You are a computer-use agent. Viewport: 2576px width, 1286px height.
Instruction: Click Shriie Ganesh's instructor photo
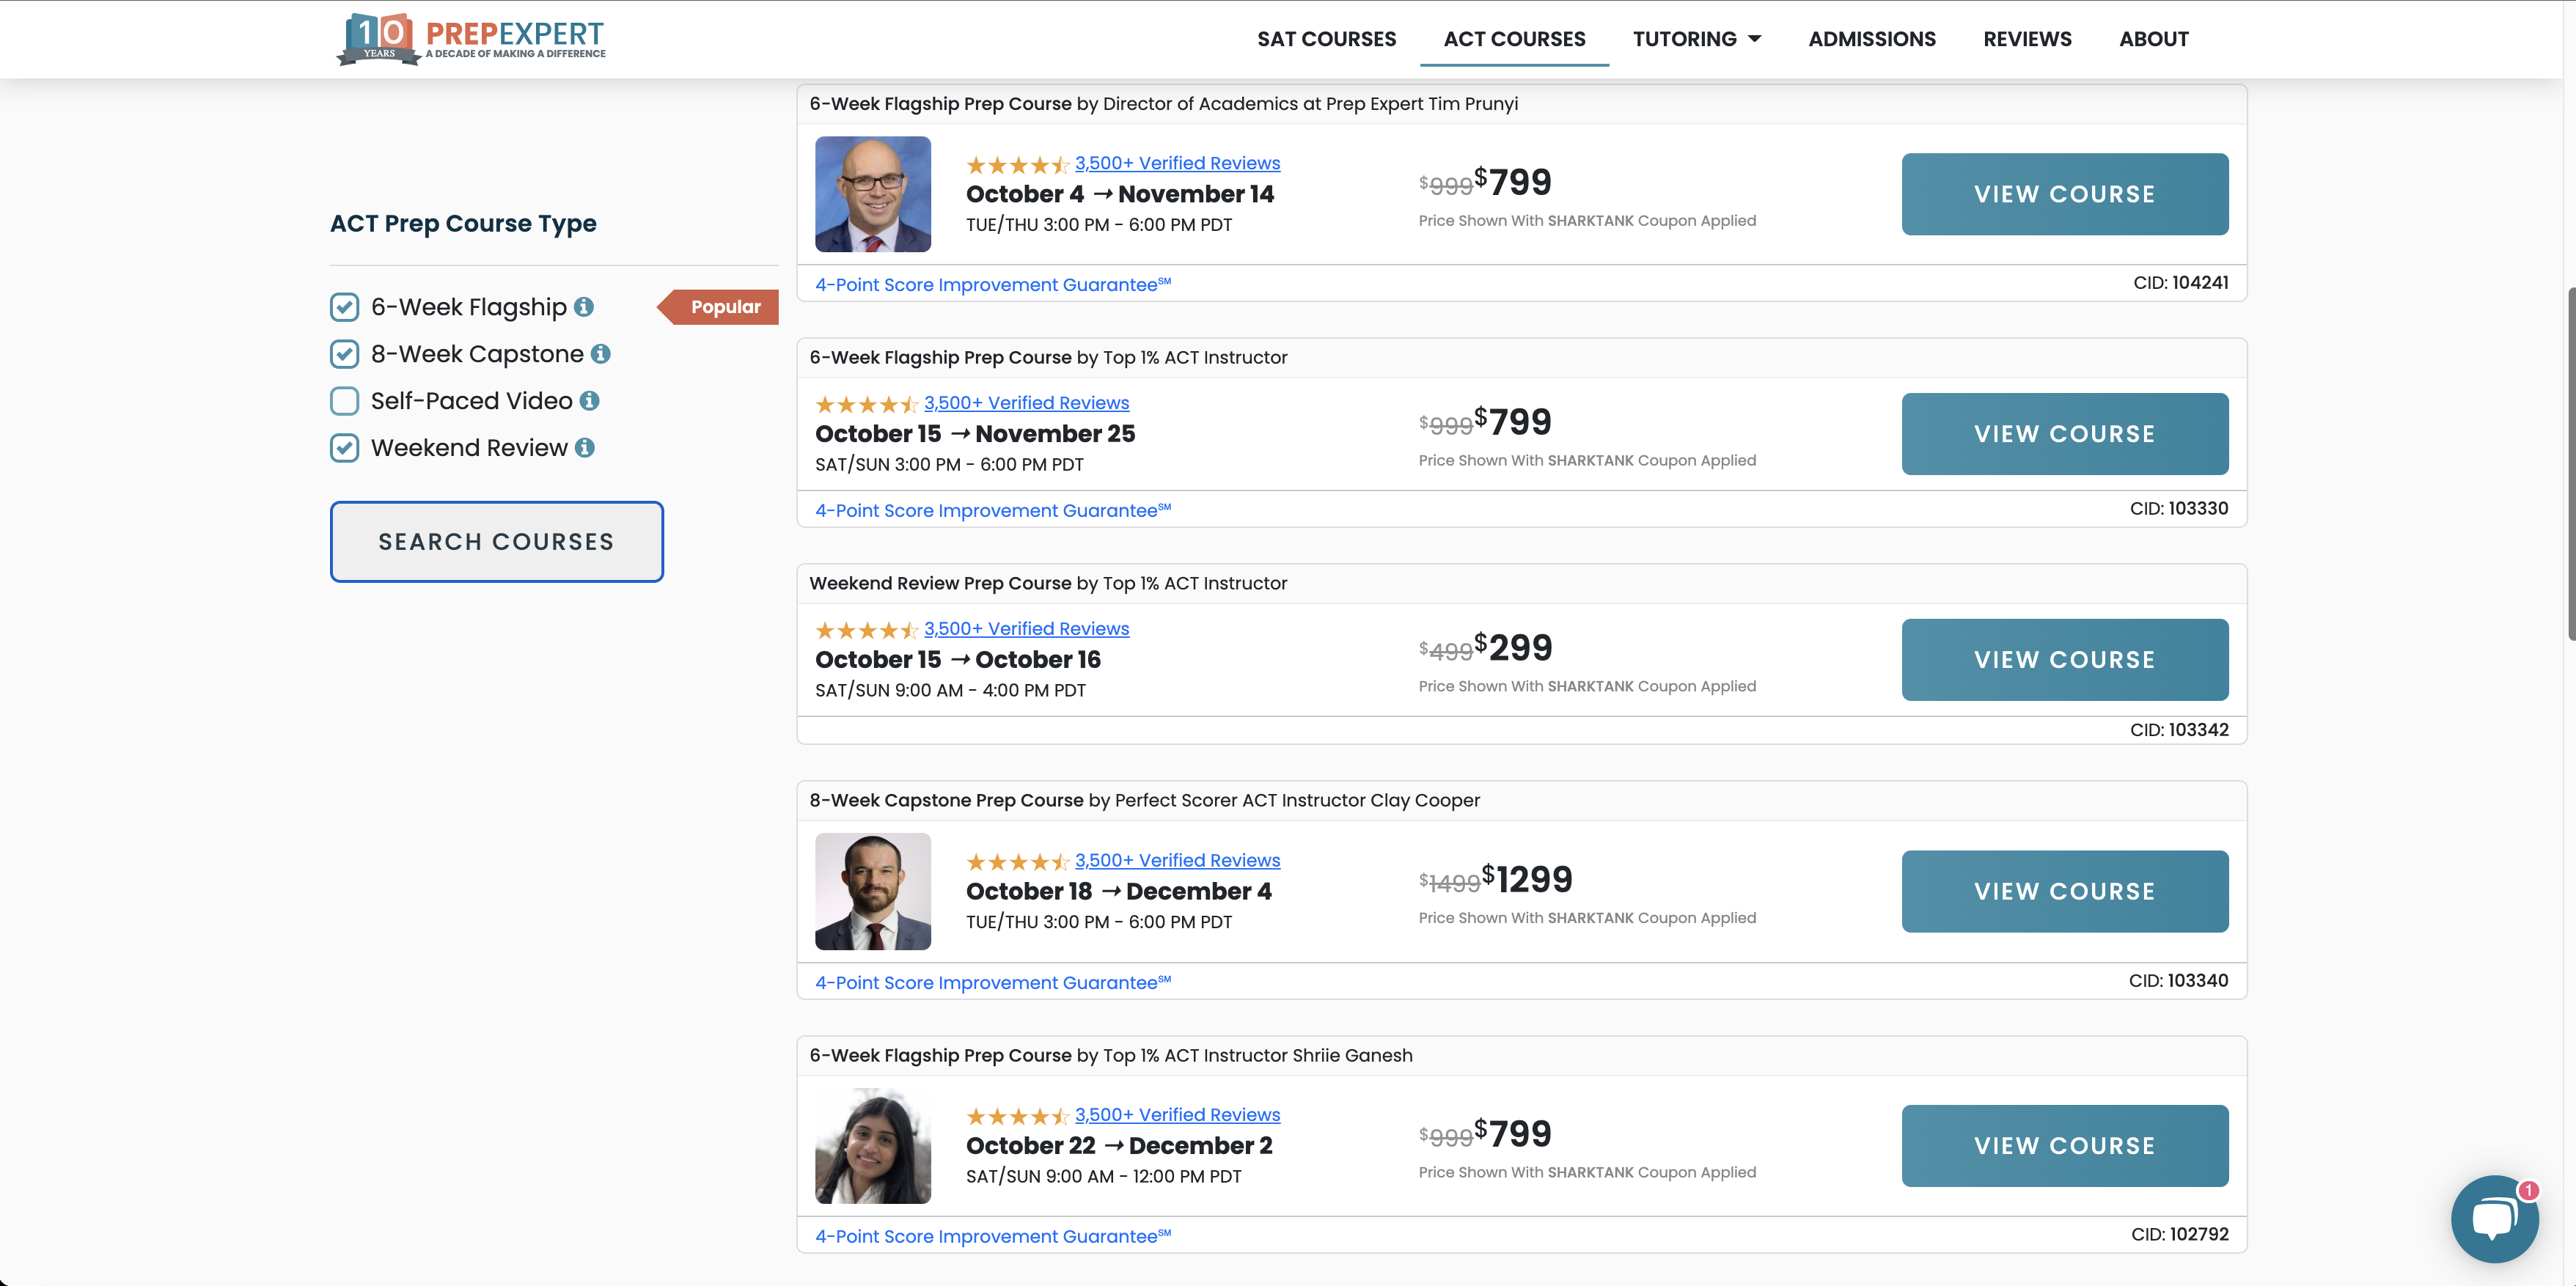coord(872,1146)
